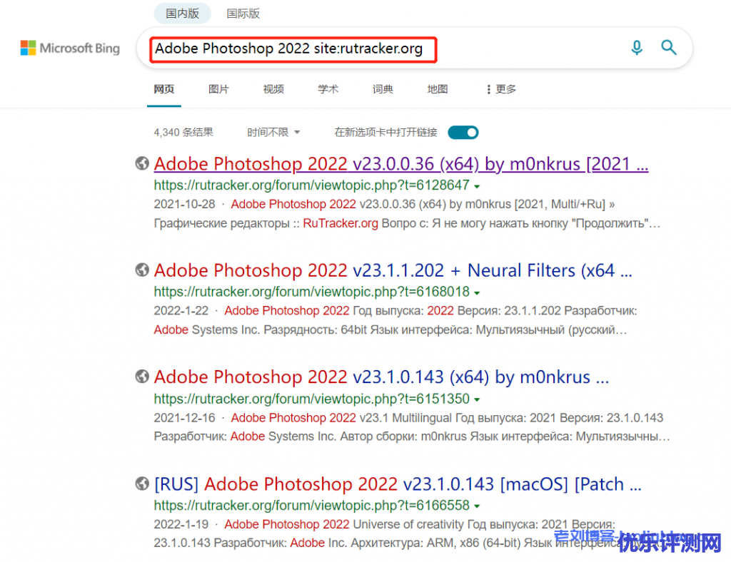Screen dimensions: 731x562
Task: Open Photoshop 2022 v23.0.0.36 by m0nkrus link
Action: [400, 164]
